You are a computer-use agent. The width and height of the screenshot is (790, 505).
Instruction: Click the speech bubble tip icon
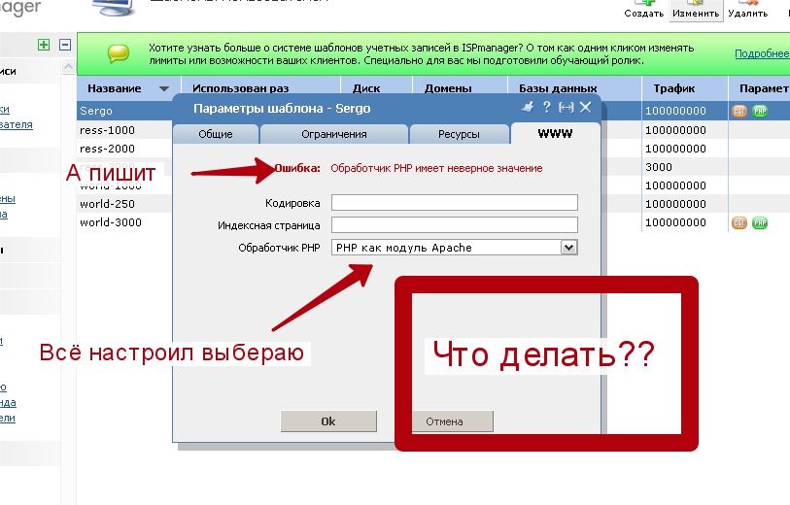click(118, 53)
